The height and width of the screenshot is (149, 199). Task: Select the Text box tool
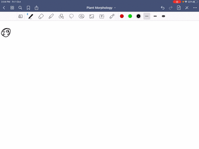point(102,17)
